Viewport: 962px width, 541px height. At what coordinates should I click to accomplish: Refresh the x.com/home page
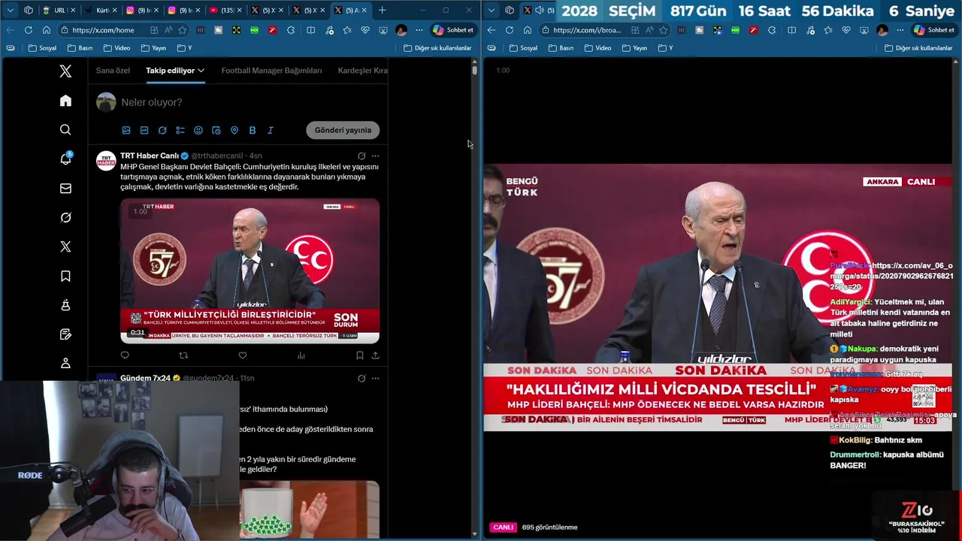tap(28, 30)
